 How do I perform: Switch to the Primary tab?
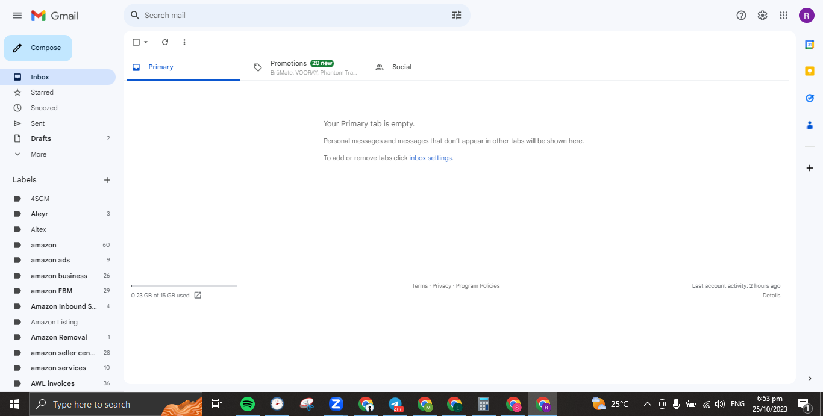[183, 67]
